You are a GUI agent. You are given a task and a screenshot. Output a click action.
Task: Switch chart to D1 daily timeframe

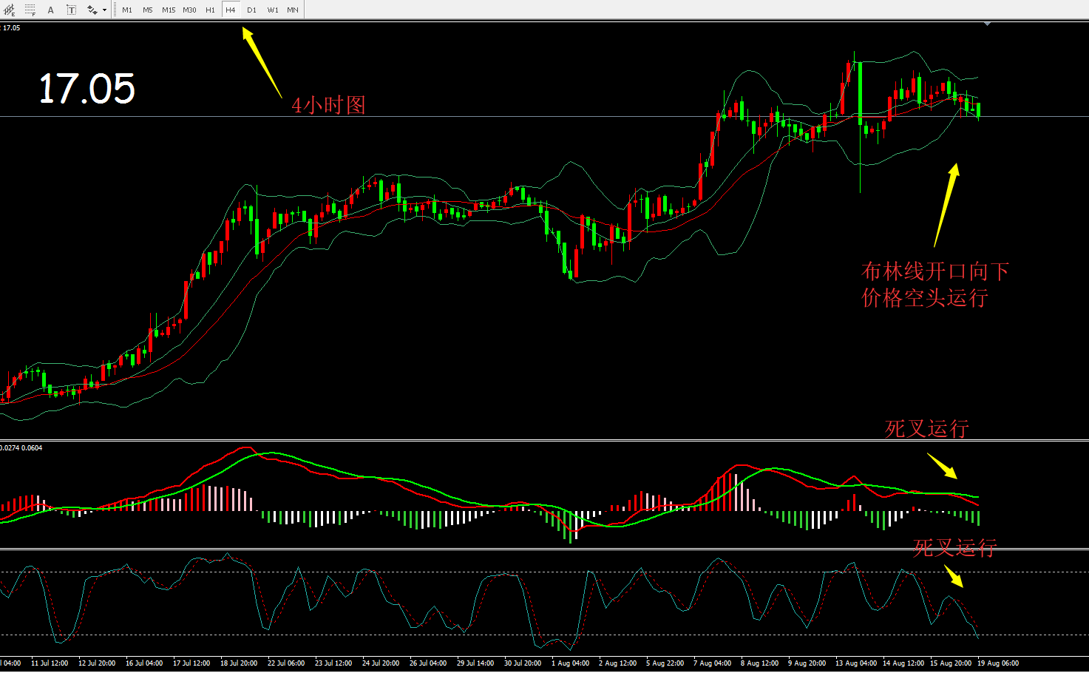pyautogui.click(x=251, y=10)
